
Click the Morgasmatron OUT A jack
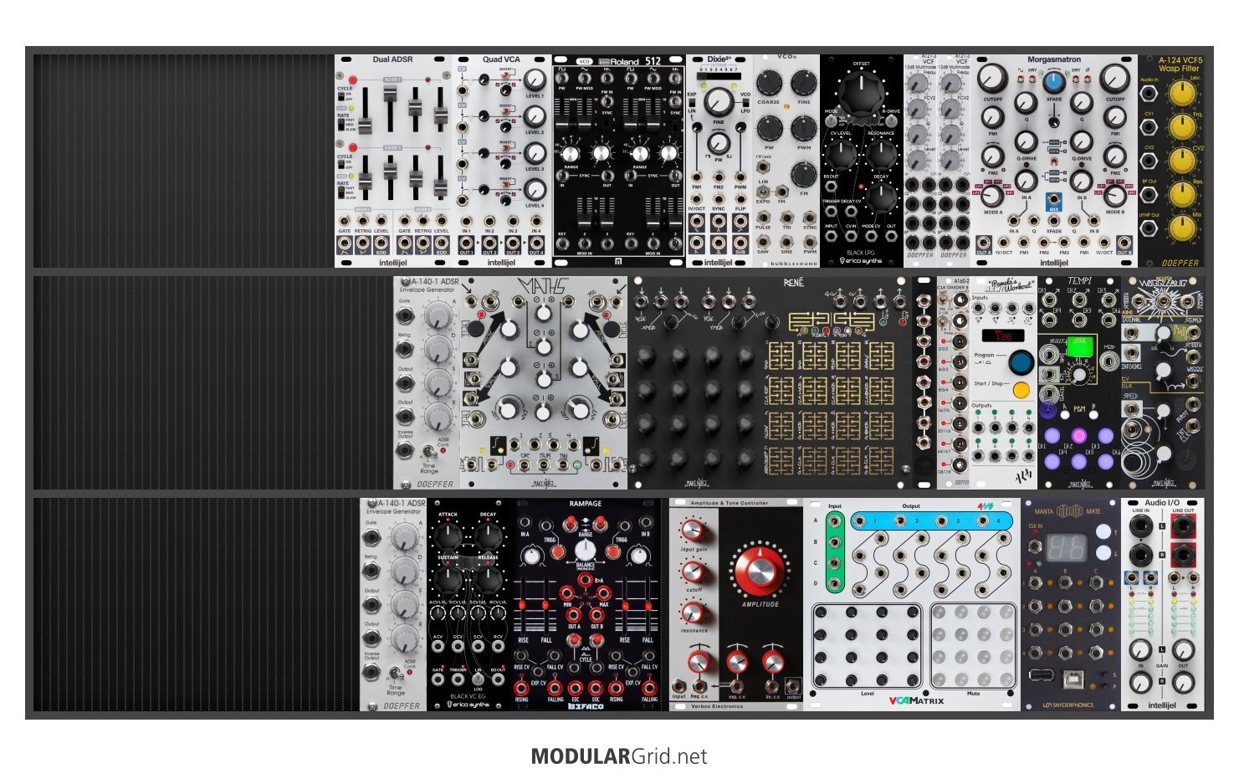(x=984, y=243)
